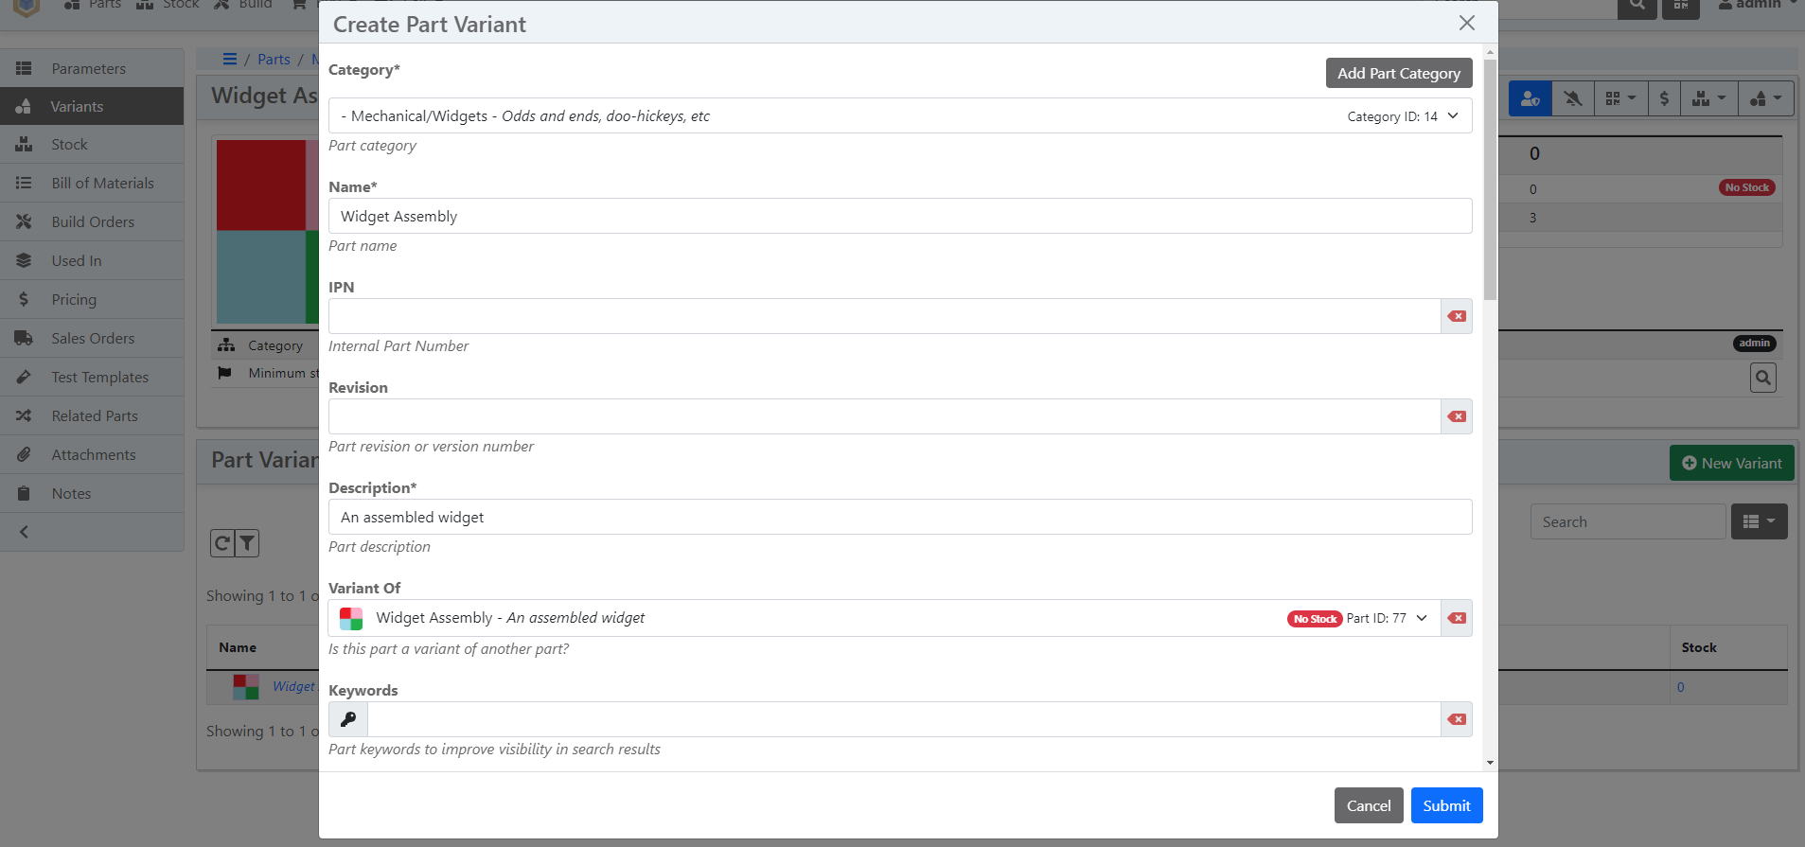Click the barcode actions icon in part toolbar
This screenshot has height=847, width=1805.
click(x=1620, y=98)
